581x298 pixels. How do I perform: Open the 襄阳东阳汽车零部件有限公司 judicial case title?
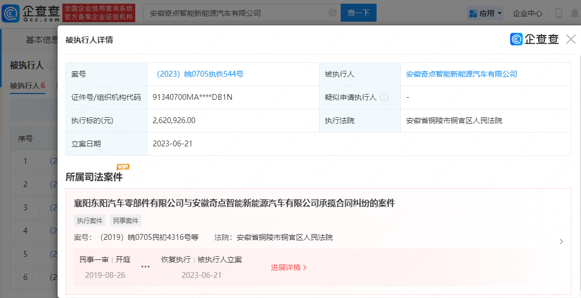(234, 203)
